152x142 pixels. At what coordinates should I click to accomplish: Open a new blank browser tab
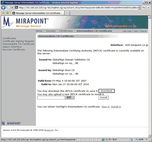tap(67, 13)
